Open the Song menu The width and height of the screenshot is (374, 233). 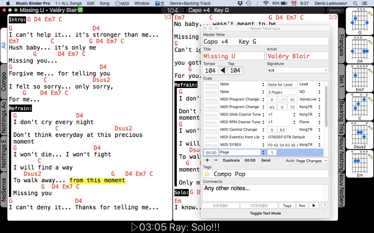click(104, 3)
